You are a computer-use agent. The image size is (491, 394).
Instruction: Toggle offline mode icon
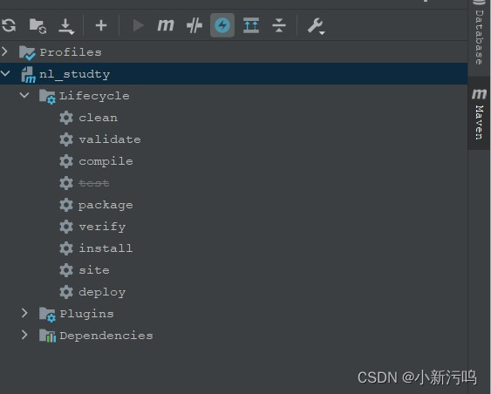(x=194, y=25)
